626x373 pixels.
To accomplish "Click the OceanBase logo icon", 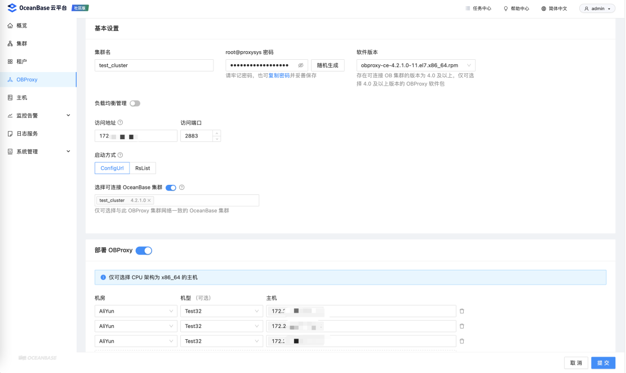I will [12, 7].
